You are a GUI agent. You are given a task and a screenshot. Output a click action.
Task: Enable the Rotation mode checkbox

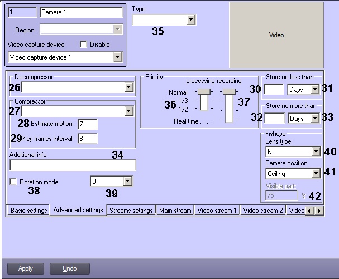[13, 182]
